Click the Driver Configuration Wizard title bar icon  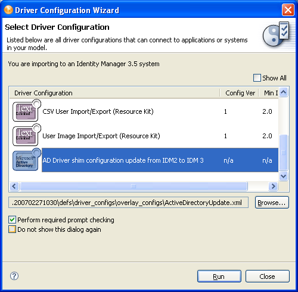8,10
